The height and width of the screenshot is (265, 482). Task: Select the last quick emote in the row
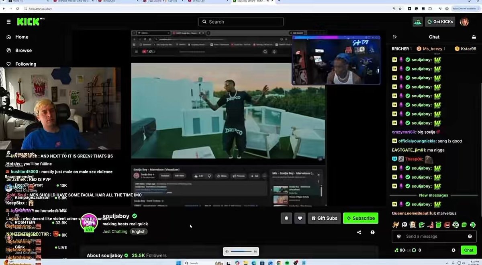point(473,225)
